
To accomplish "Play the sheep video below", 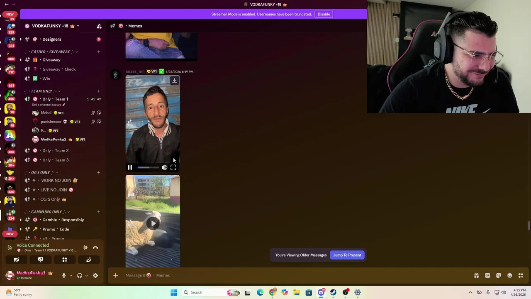I will (x=153, y=223).
